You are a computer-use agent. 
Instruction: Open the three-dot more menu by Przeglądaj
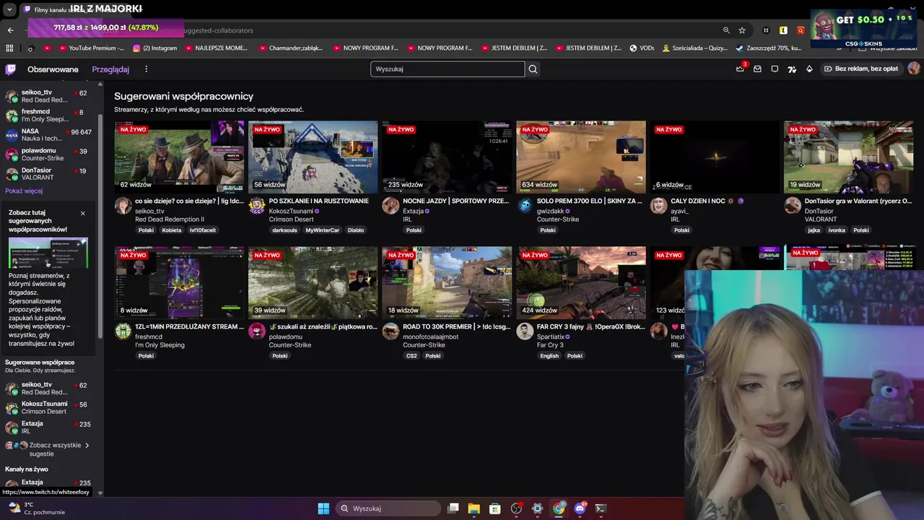146,69
